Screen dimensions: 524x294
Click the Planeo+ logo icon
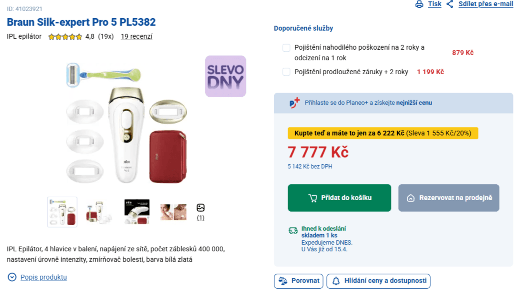pos(295,102)
